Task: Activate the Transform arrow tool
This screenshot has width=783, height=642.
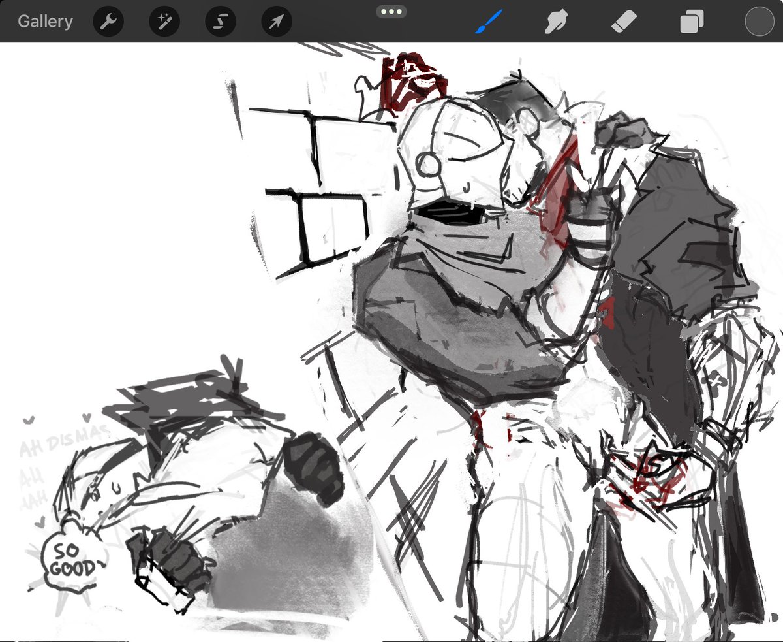Action: point(277,22)
